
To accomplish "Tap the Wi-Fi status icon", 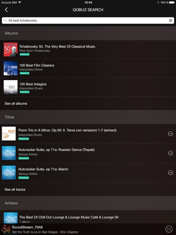I will 20,2.
